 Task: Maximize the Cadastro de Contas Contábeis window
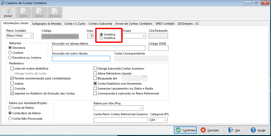[x=256, y=3]
